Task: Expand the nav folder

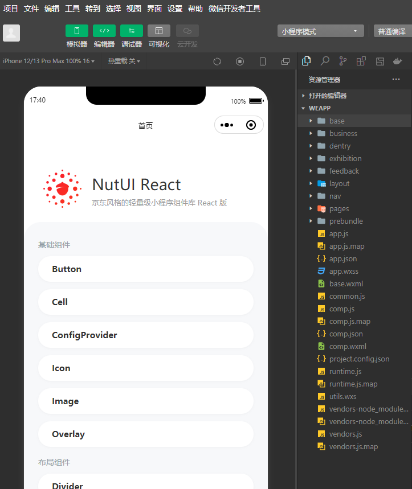Action: click(354, 196)
